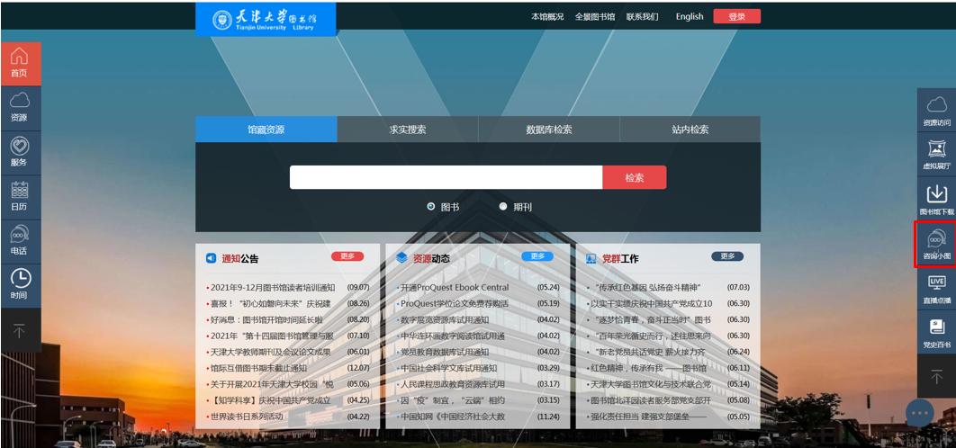Viewport: 956px width, 448px height.
Task: Open 资源访问 on the right sidebar
Action: point(936,110)
